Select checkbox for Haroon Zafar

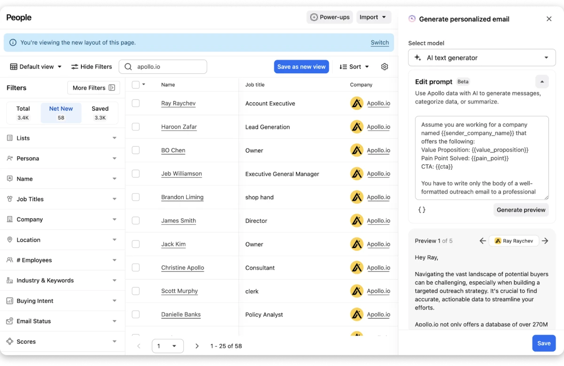(136, 127)
